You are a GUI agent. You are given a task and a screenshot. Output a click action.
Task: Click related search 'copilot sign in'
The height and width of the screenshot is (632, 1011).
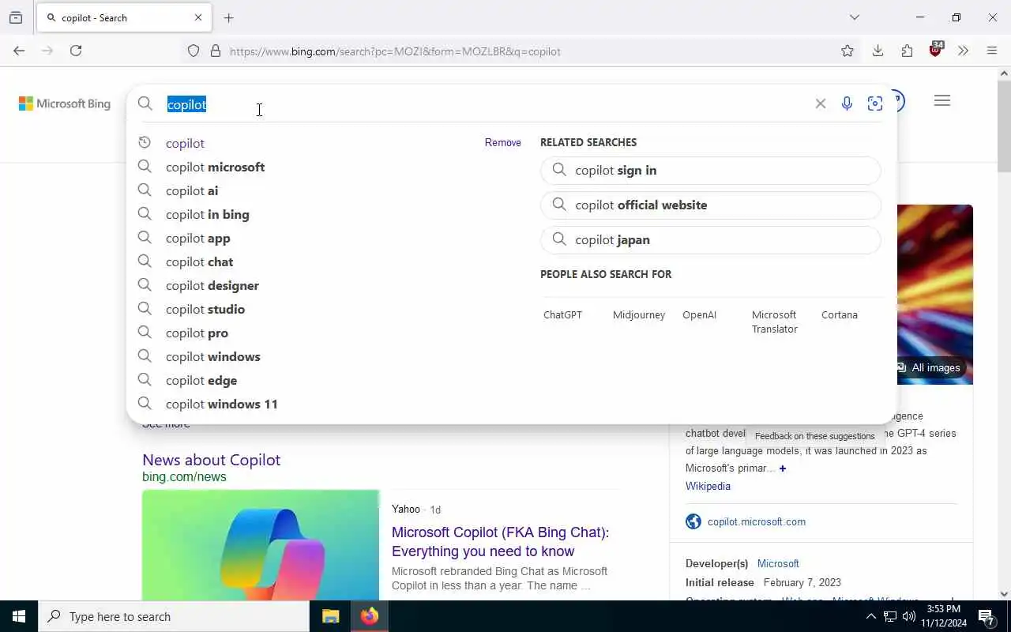click(x=710, y=170)
